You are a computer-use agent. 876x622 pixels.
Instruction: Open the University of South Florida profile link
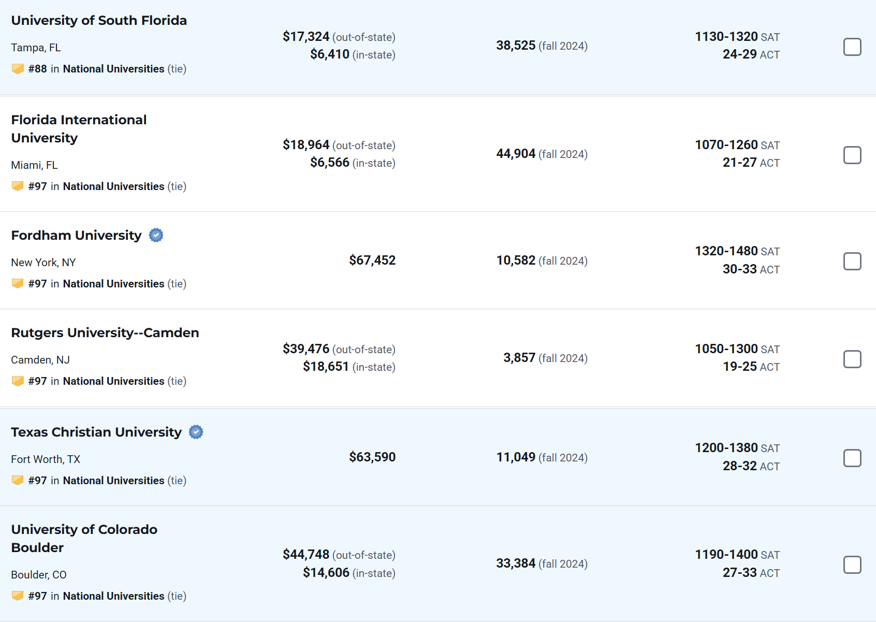tap(99, 20)
